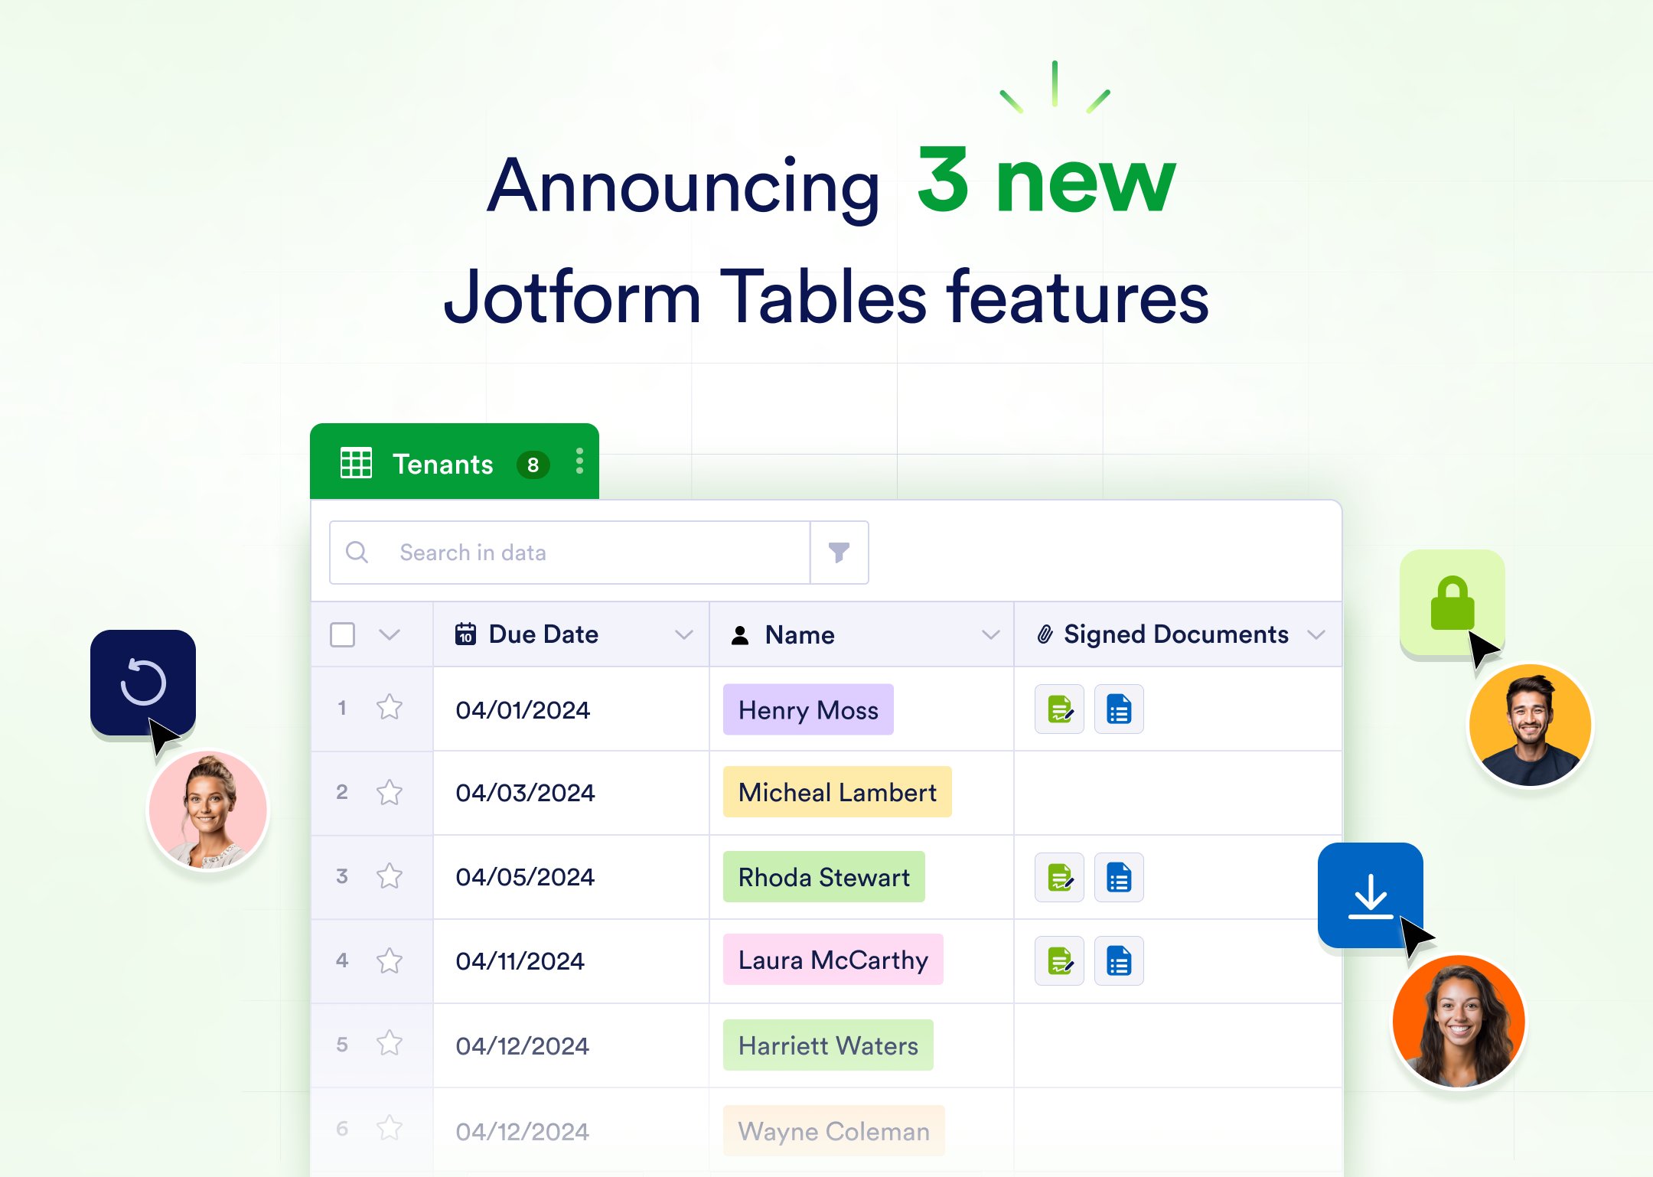Click the filter funnel icon

tap(839, 553)
